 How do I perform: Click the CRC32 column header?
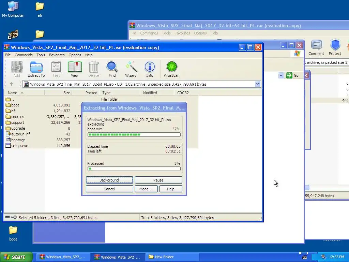[x=186, y=93]
